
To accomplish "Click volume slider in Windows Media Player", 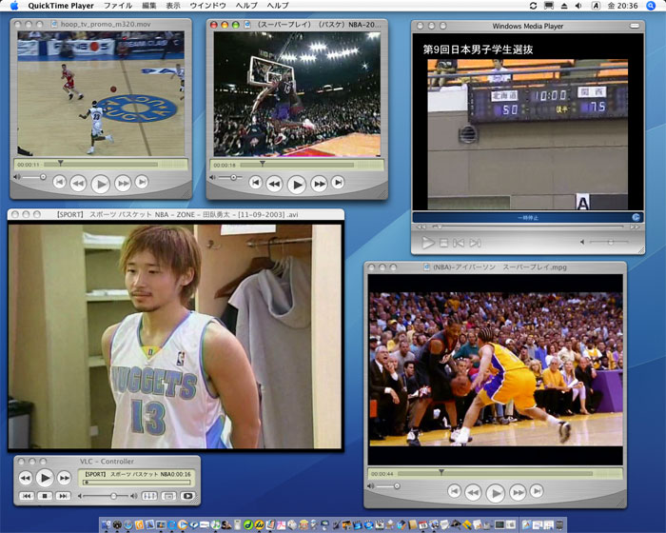I will pos(609,242).
